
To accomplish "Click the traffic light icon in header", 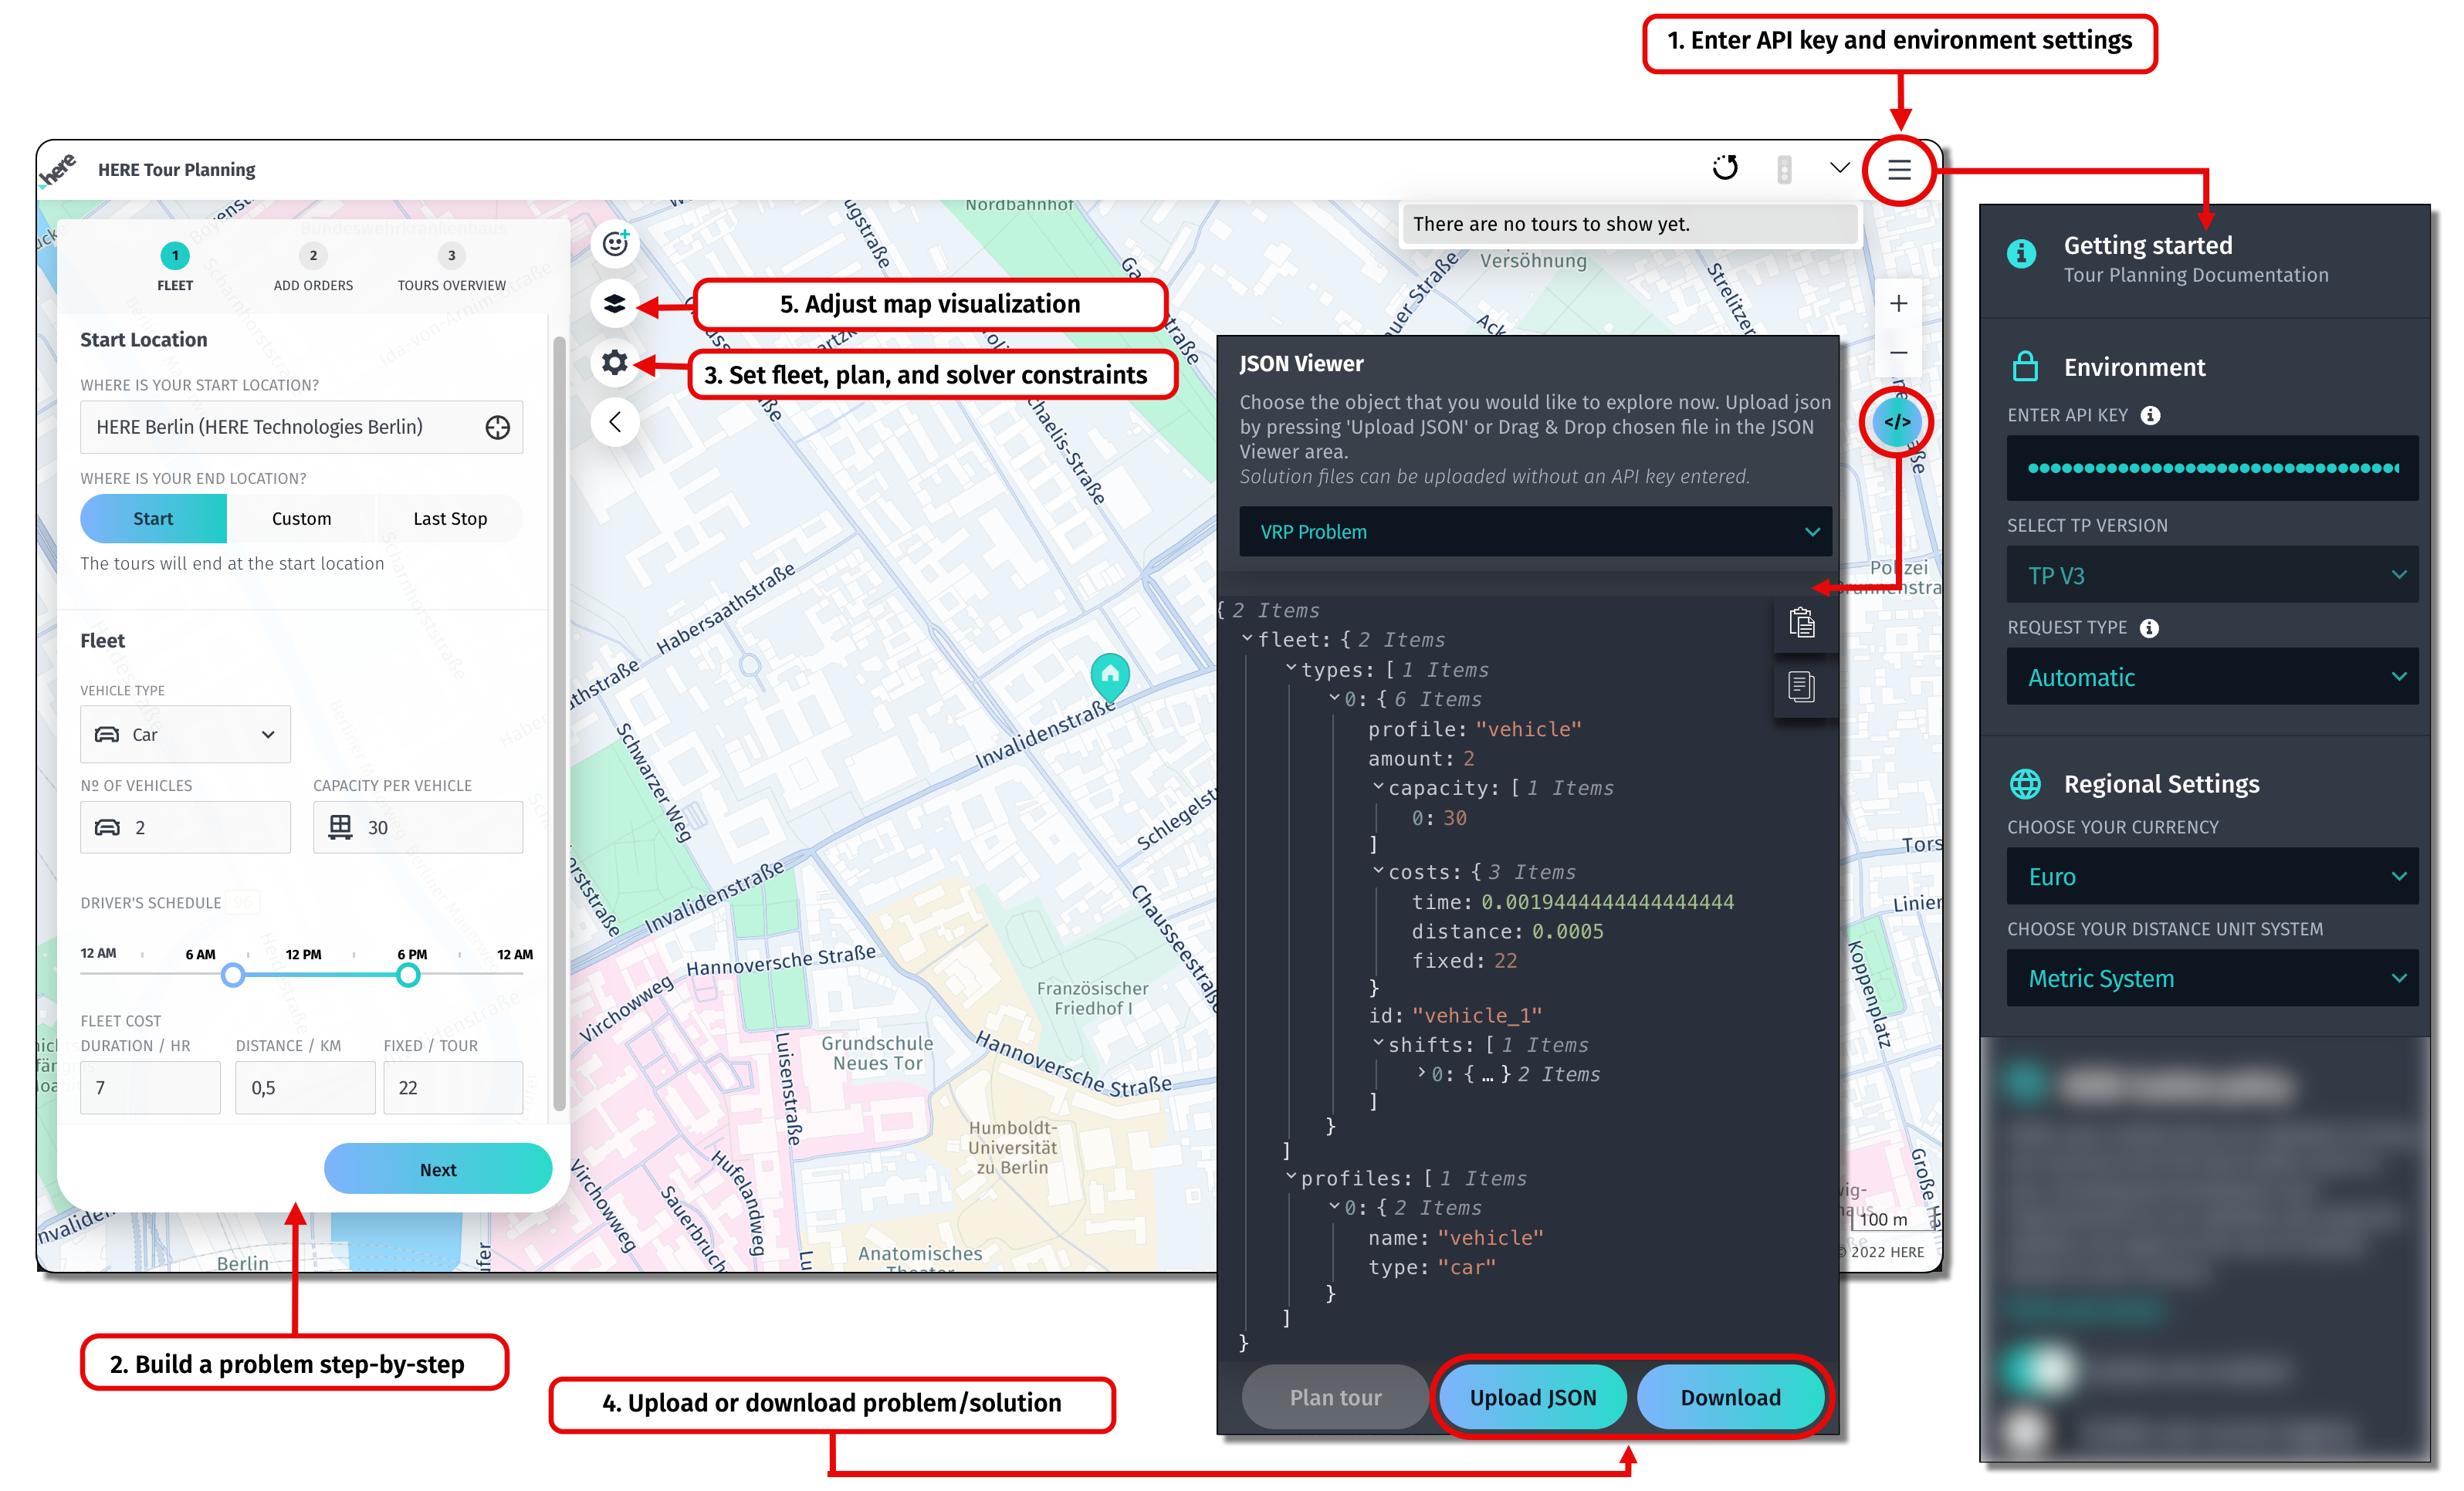I will point(1784,169).
